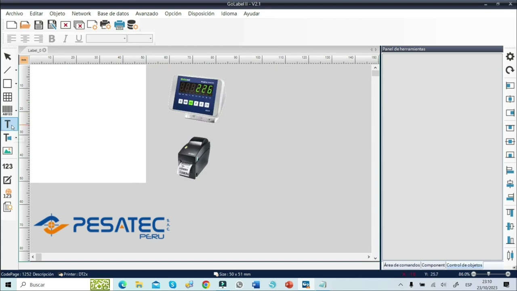
Task: Toggle the mm ruler unit button
Action: tap(24, 60)
